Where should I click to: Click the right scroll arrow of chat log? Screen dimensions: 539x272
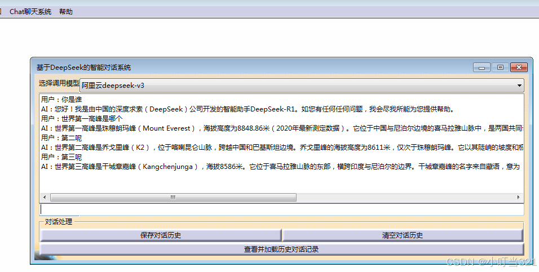[x=519, y=197]
